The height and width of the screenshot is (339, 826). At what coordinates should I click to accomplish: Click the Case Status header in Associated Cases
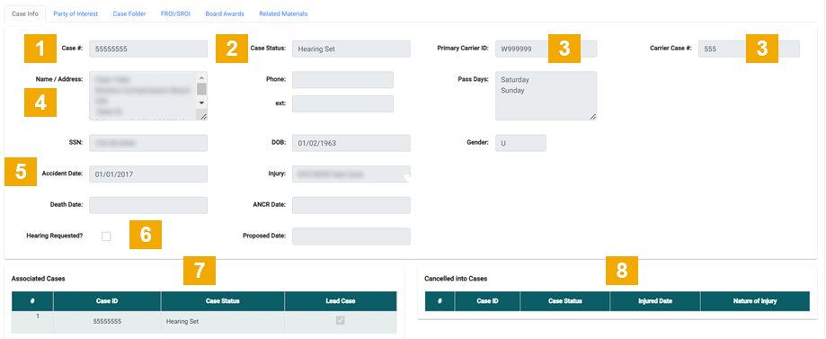[x=223, y=301]
